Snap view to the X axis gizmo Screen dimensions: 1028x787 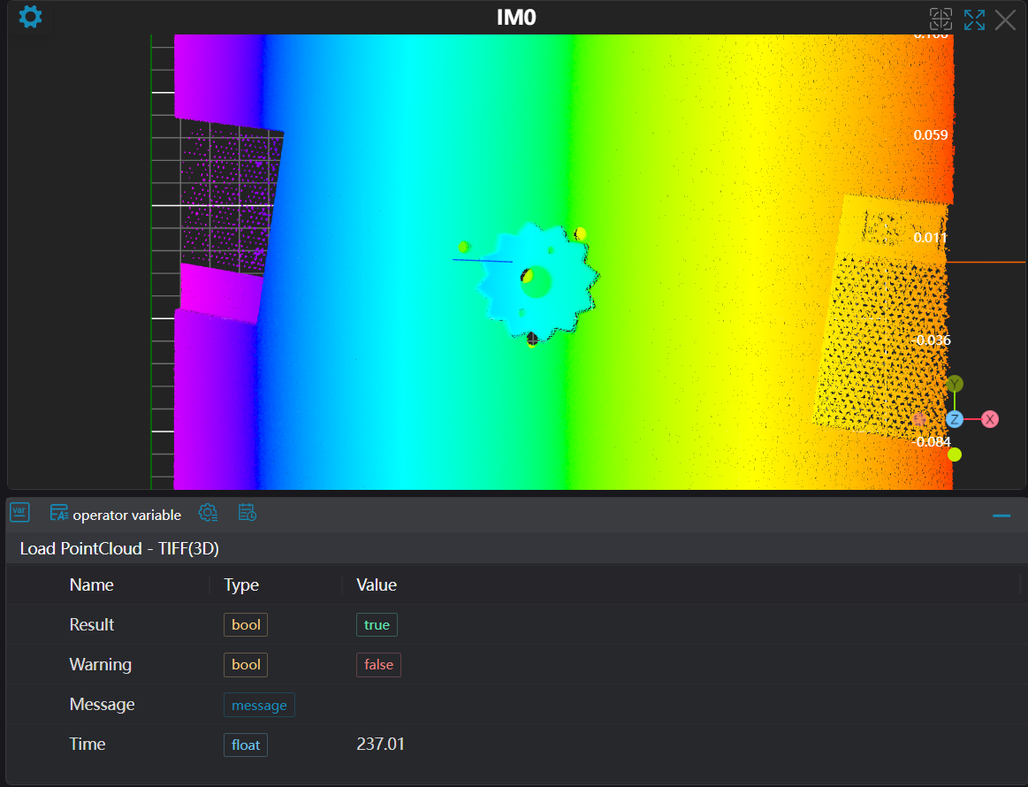[x=990, y=419]
